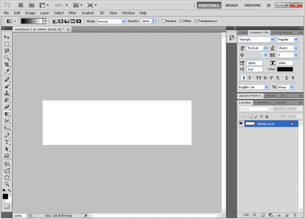Select the Healing Brush tool
Image resolution: width=305 pixels, height=219 pixels.
click(7, 80)
